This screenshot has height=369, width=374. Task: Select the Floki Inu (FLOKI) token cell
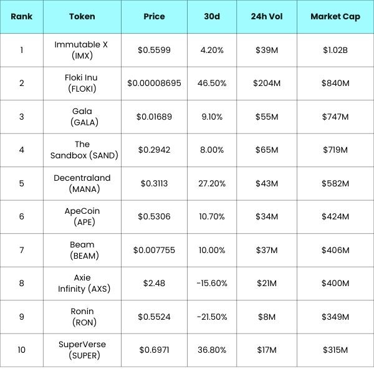click(82, 84)
